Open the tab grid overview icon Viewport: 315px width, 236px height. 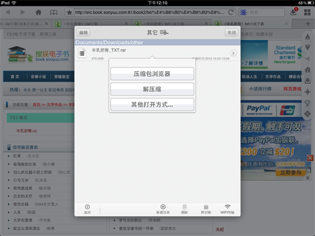307,13
